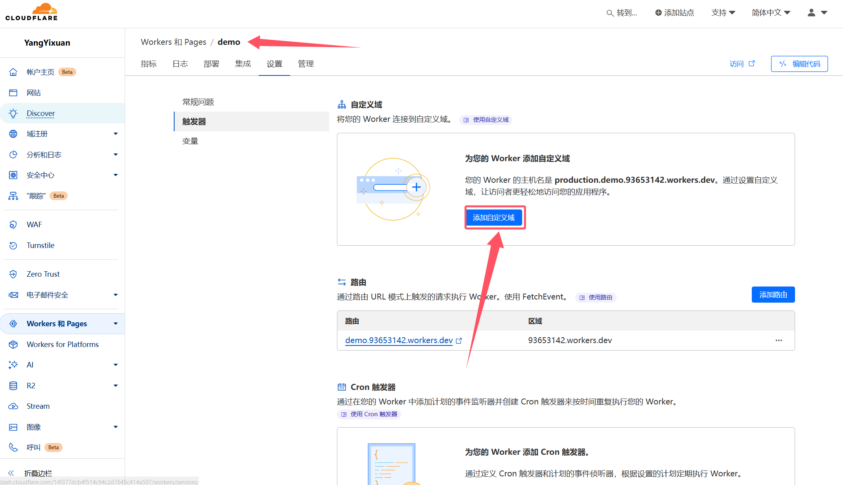Switch to the 管理 tab
Viewport: 843px width, 485px height.
[306, 64]
